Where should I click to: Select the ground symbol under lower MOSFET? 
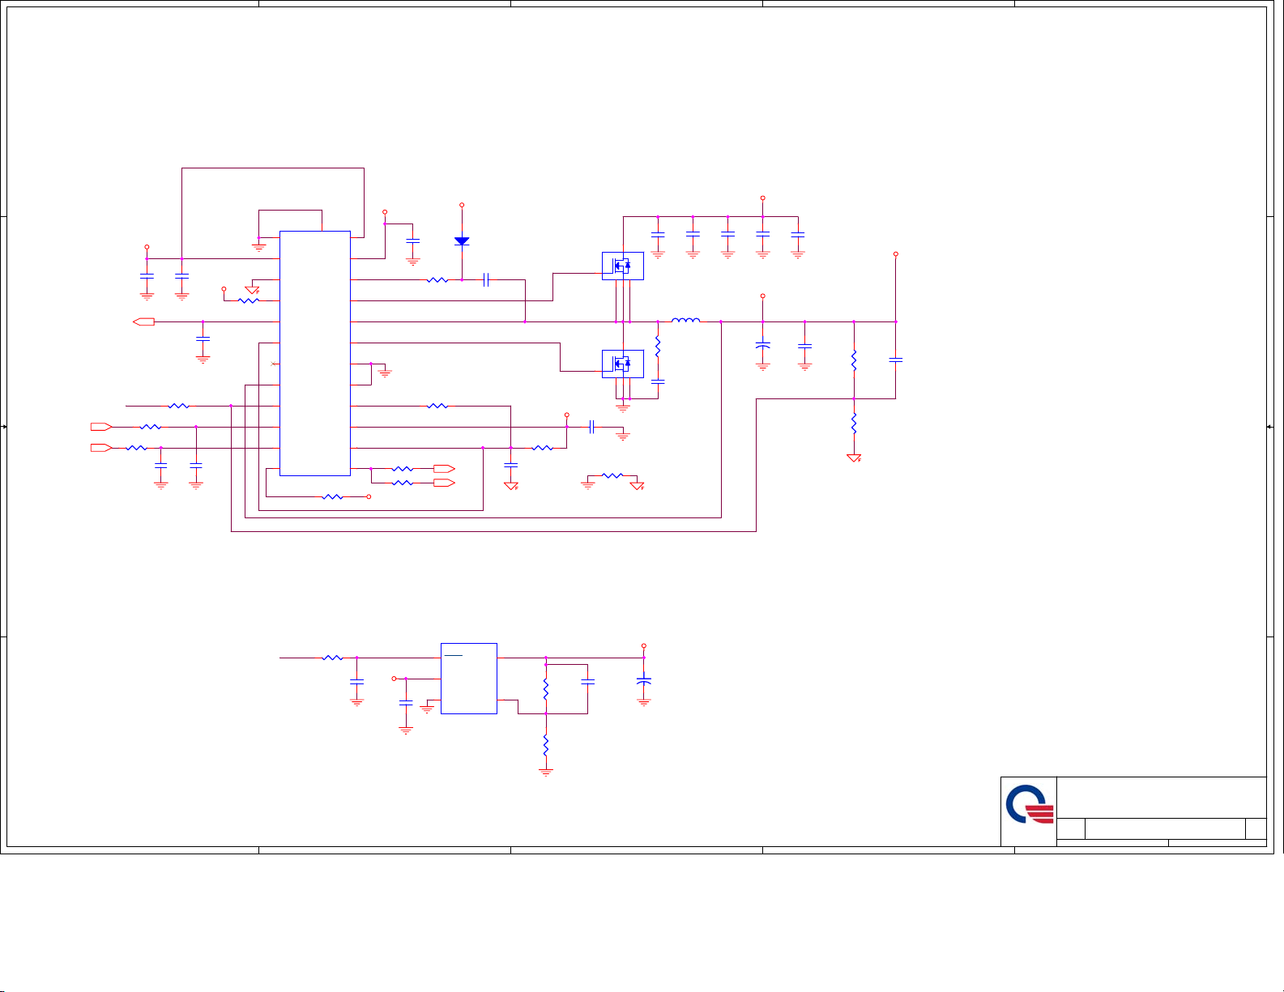click(x=623, y=407)
